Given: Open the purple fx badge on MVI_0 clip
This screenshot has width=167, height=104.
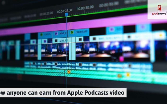Looking at the screenshot, I should tap(56, 34).
